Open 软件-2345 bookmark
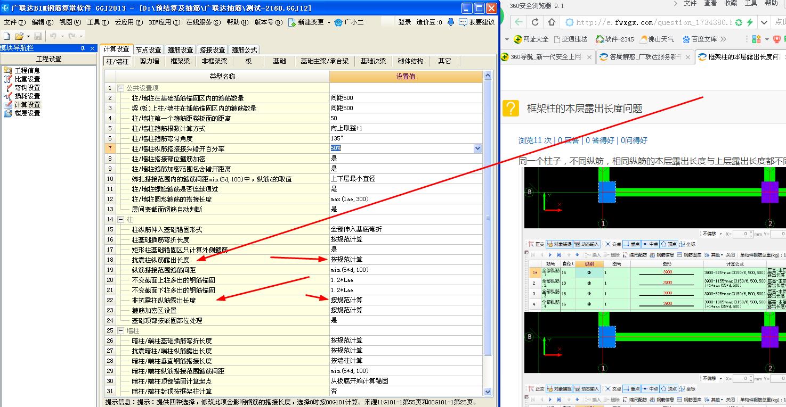 click(x=614, y=39)
